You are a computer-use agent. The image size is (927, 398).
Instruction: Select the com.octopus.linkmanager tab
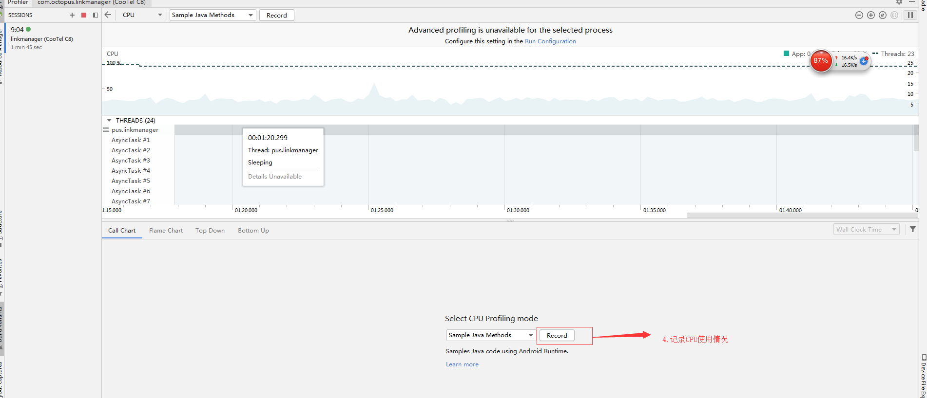click(x=91, y=2)
